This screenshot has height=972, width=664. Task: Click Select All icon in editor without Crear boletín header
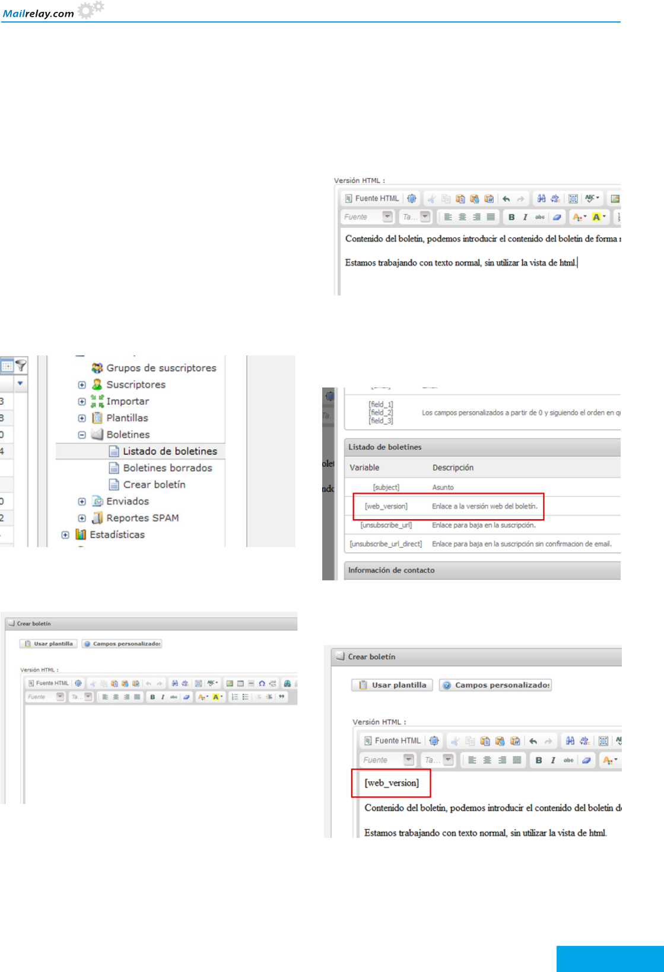tap(573, 199)
